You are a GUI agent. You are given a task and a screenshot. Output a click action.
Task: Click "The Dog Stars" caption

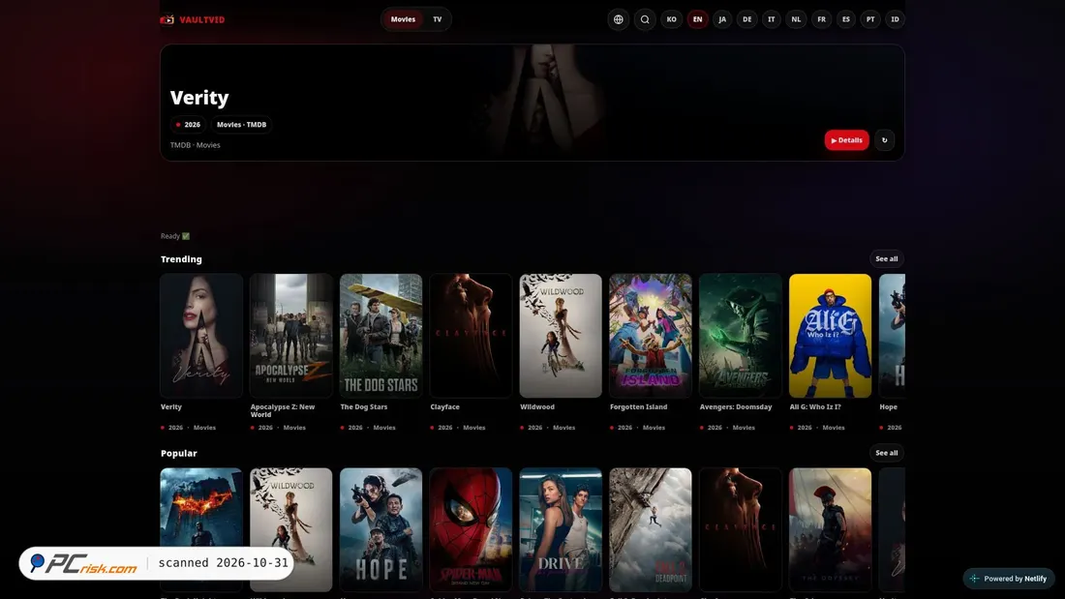click(364, 406)
